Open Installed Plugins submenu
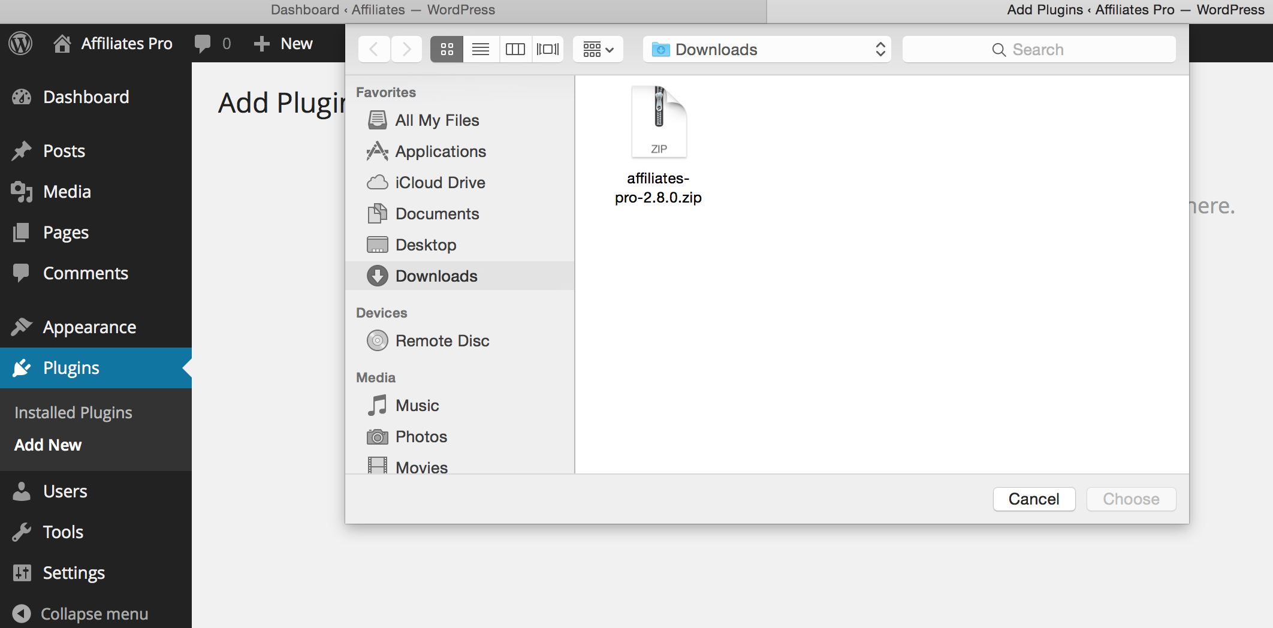Image resolution: width=1273 pixels, height=628 pixels. [73, 412]
